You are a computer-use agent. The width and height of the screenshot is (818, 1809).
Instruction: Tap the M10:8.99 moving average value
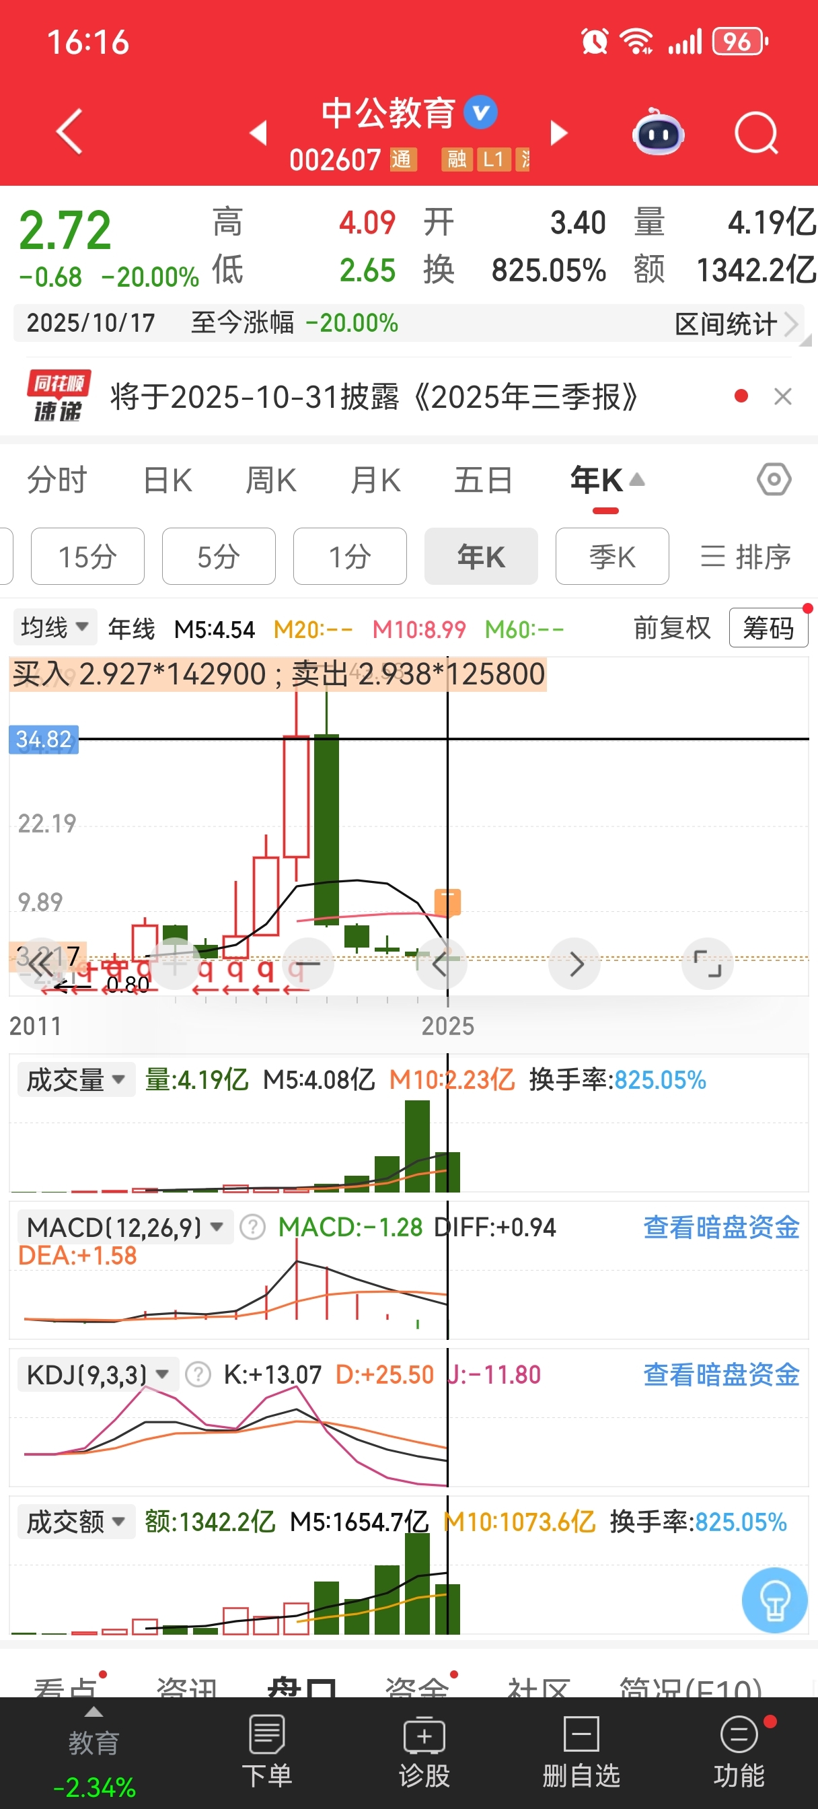click(419, 629)
